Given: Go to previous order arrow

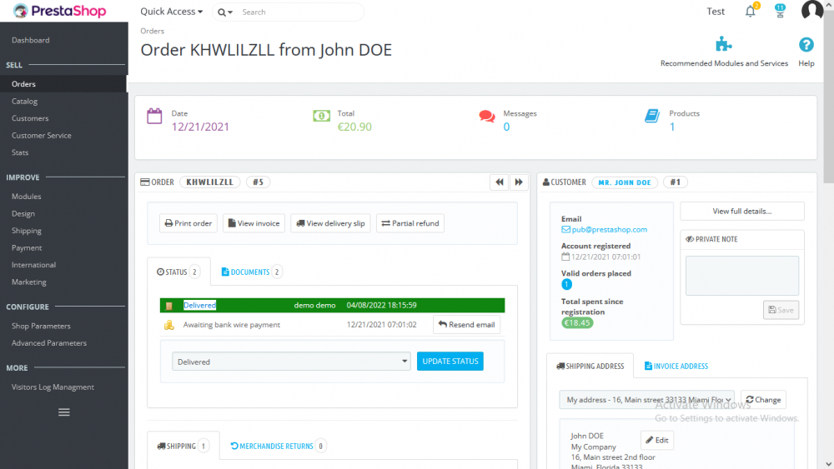Looking at the screenshot, I should coord(500,182).
